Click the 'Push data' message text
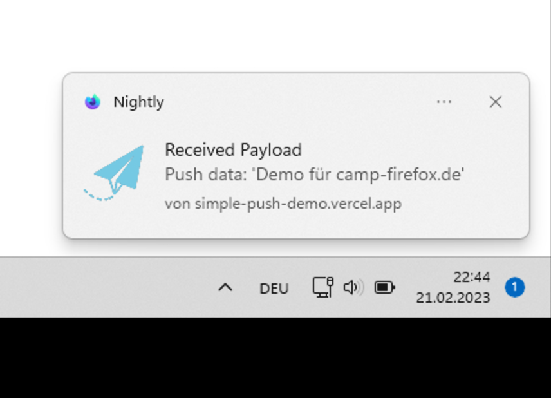 click(314, 175)
